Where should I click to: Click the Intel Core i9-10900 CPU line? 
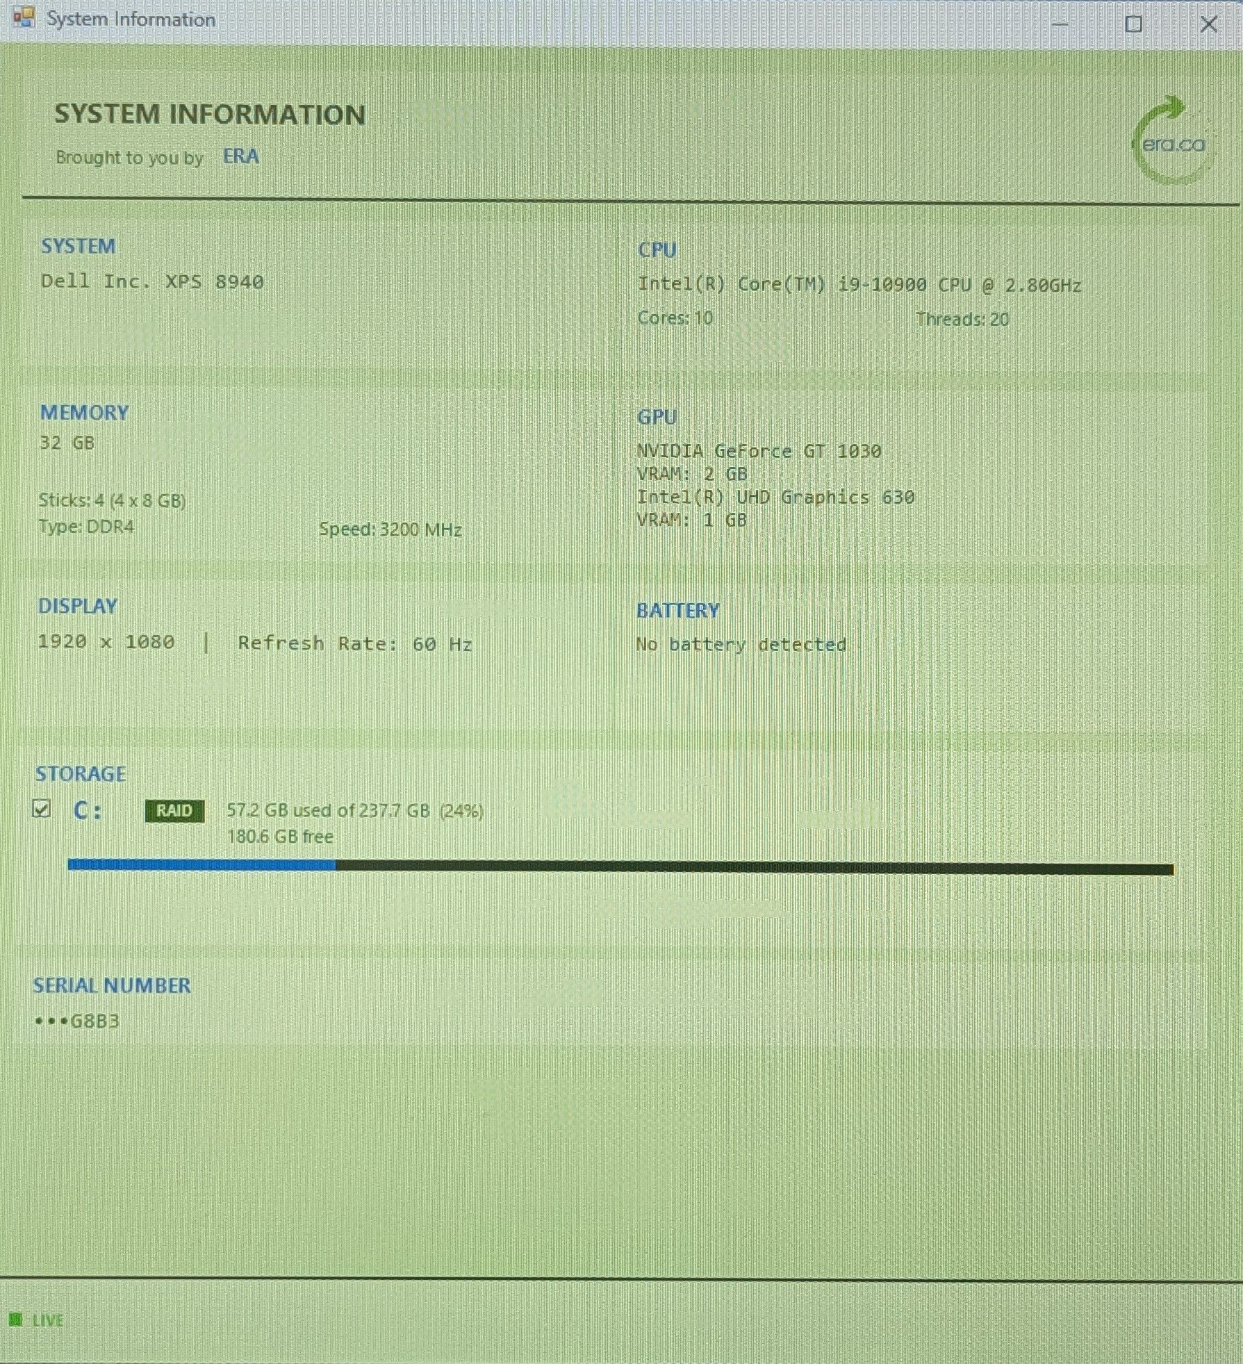tap(859, 285)
